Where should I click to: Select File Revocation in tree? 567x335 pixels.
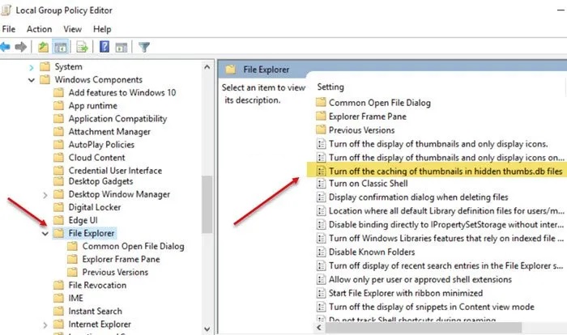coord(98,285)
